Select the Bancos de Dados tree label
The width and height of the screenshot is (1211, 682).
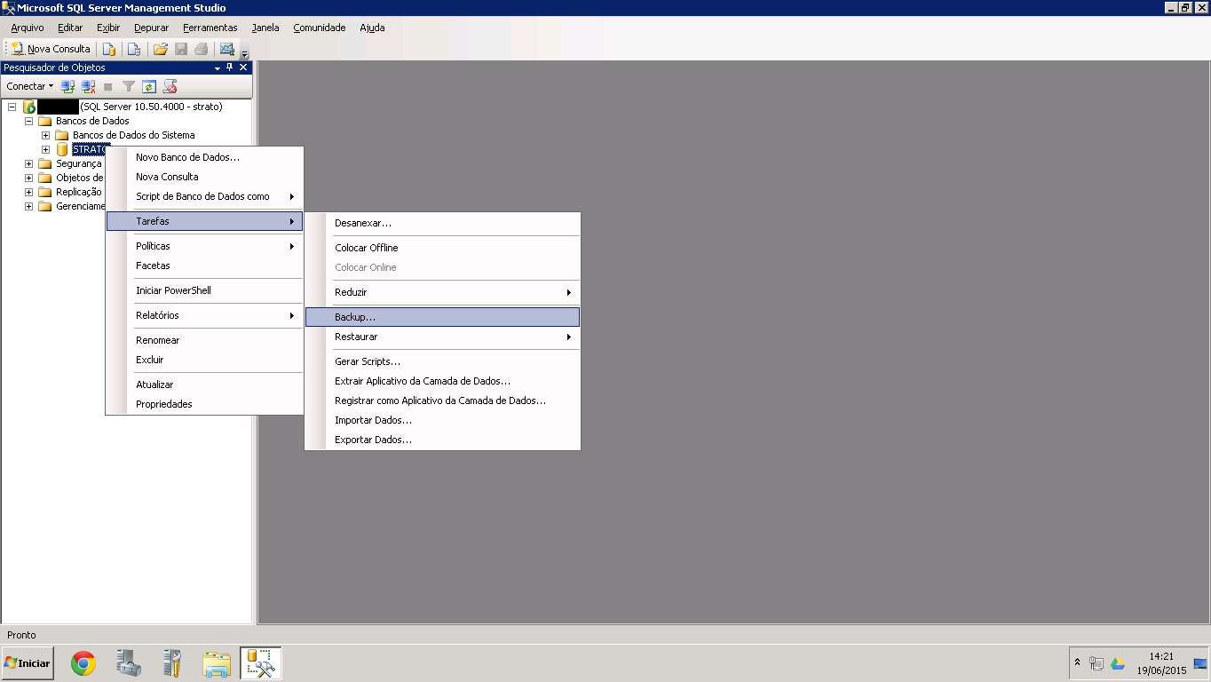coord(92,121)
